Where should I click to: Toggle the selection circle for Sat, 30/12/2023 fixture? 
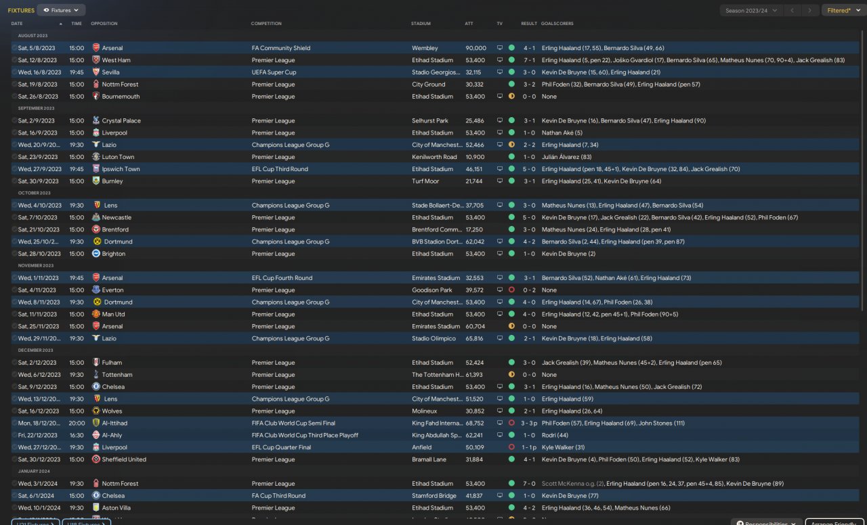[x=14, y=459]
